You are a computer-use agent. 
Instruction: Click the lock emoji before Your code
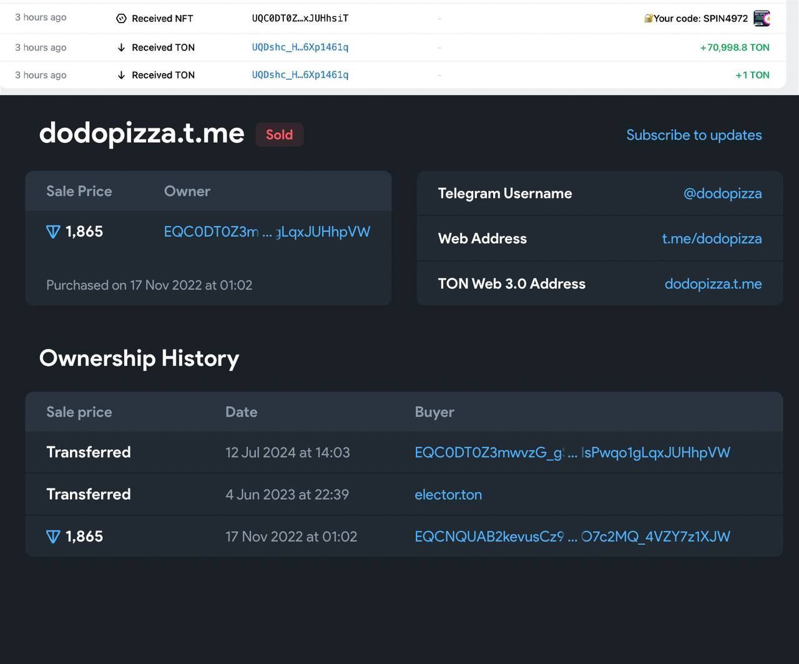(x=648, y=19)
